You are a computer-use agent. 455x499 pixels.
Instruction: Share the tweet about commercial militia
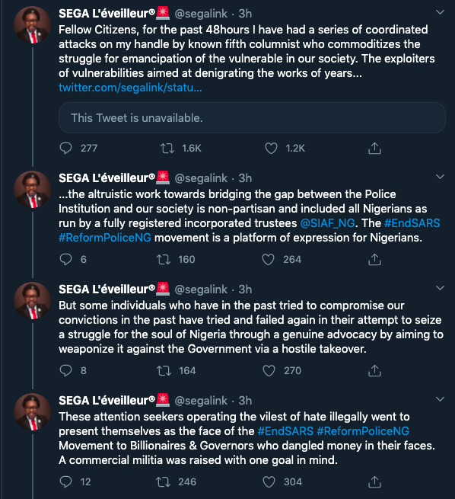click(374, 482)
